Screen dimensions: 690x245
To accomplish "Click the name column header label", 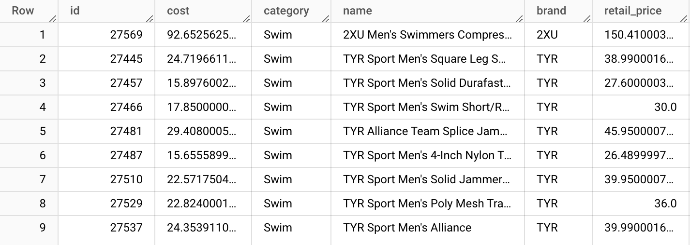I will tap(357, 11).
